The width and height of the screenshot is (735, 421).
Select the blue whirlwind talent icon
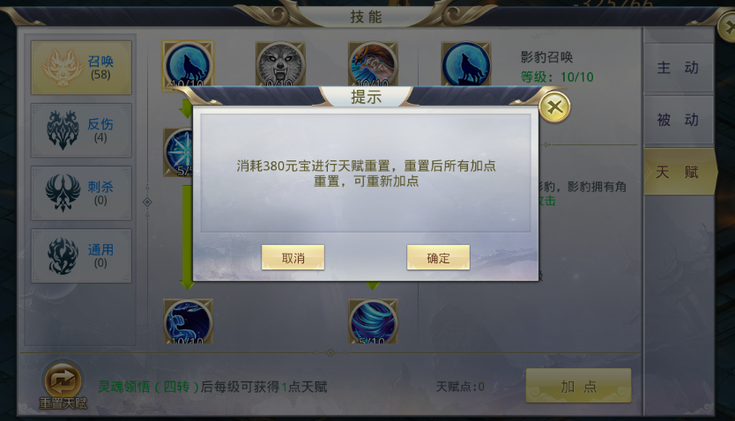coord(373,321)
